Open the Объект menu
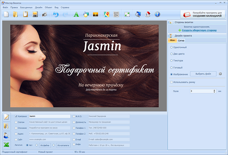Screen dimensions: 228x155 point(48,7)
